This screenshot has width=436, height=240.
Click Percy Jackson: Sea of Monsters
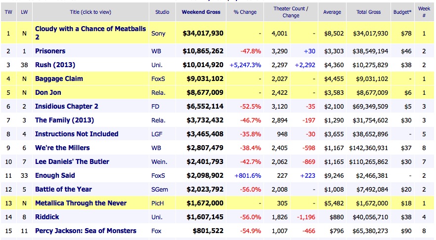(86, 231)
